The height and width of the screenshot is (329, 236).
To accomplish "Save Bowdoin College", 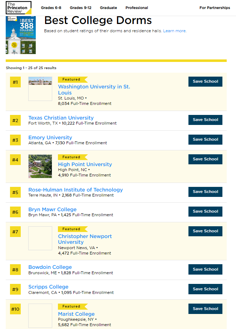I will 205,270.
